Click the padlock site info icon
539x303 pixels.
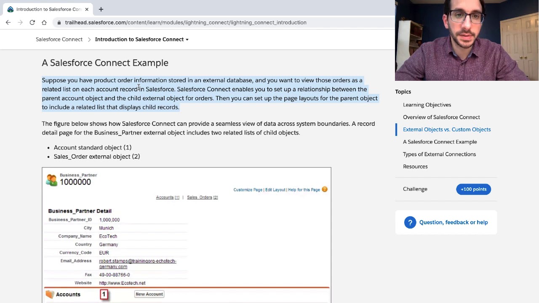coord(59,22)
